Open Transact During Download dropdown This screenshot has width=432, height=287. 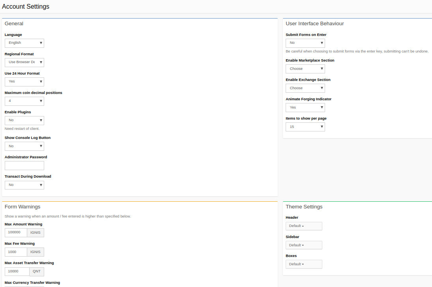(x=24, y=185)
